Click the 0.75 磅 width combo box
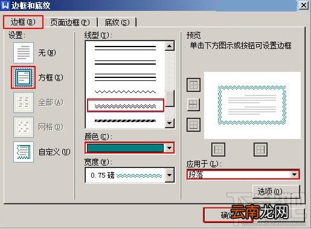This screenshot has width=311, height=229. point(130,175)
